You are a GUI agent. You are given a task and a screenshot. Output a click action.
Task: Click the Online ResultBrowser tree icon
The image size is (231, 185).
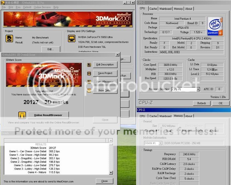(22, 115)
